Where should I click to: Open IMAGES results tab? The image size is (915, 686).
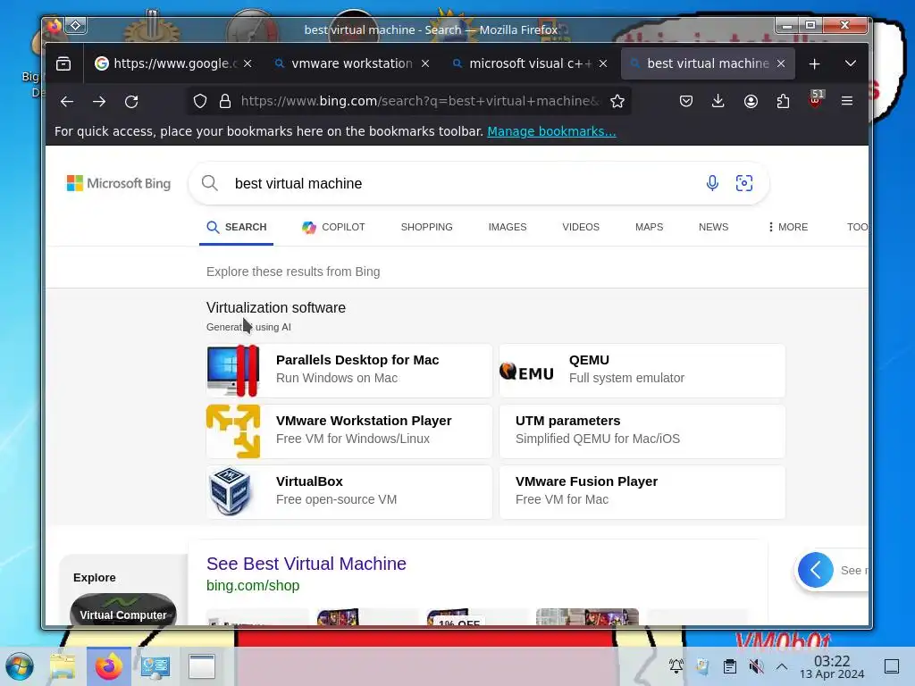tap(508, 227)
